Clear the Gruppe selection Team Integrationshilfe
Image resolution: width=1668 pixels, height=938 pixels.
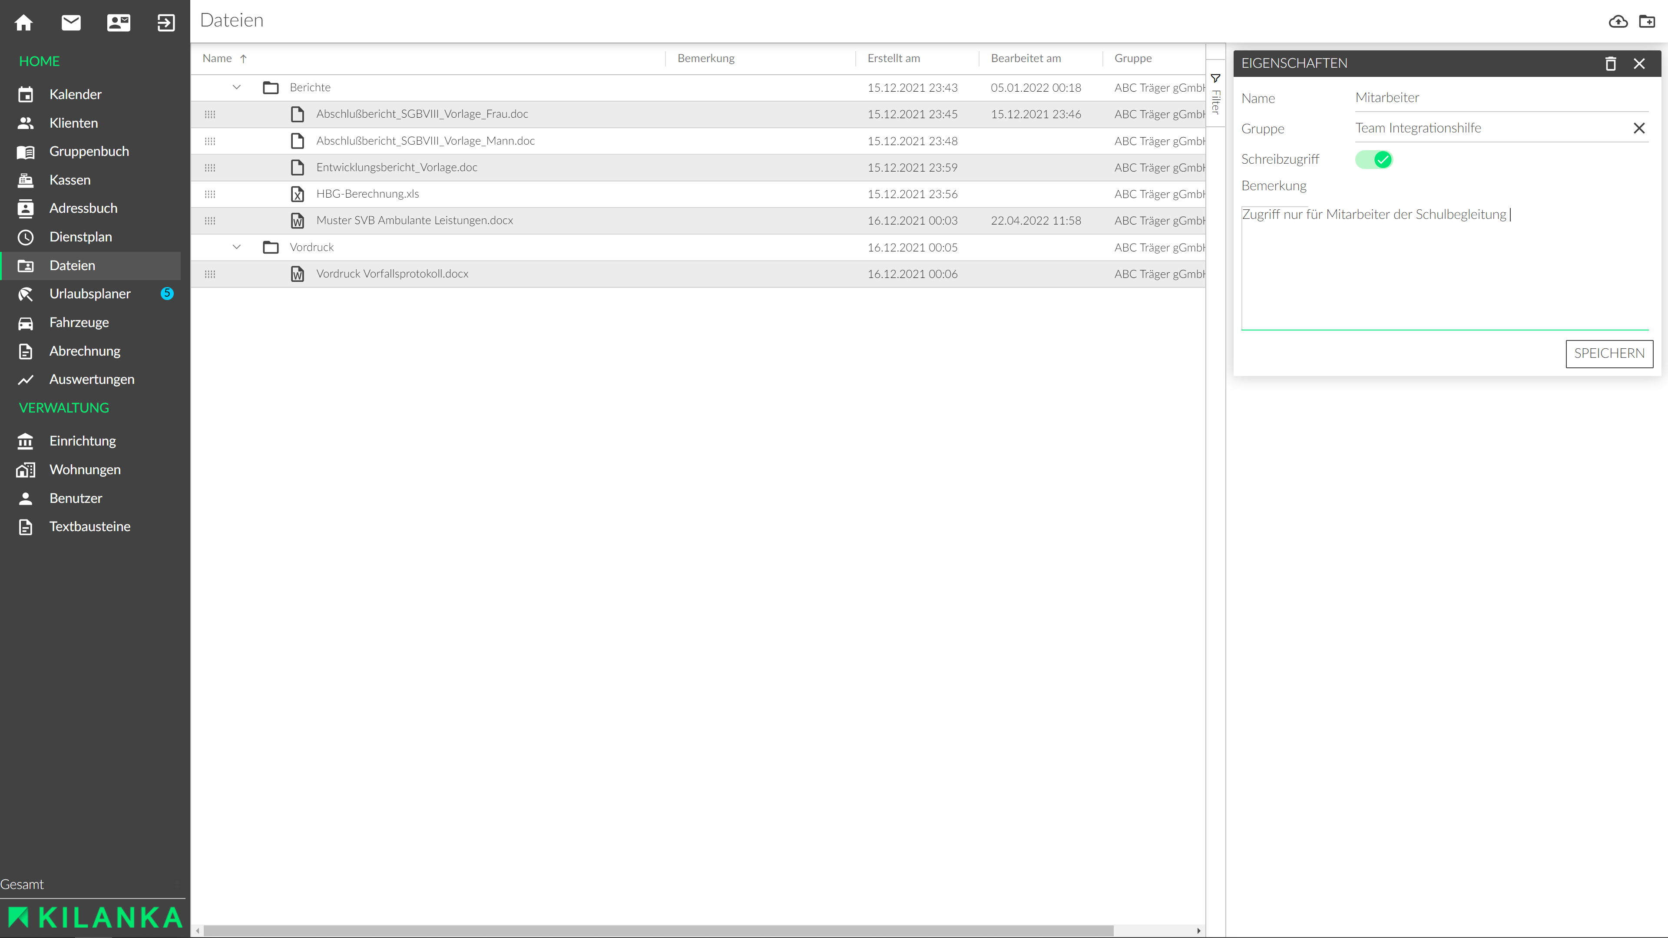click(x=1639, y=128)
